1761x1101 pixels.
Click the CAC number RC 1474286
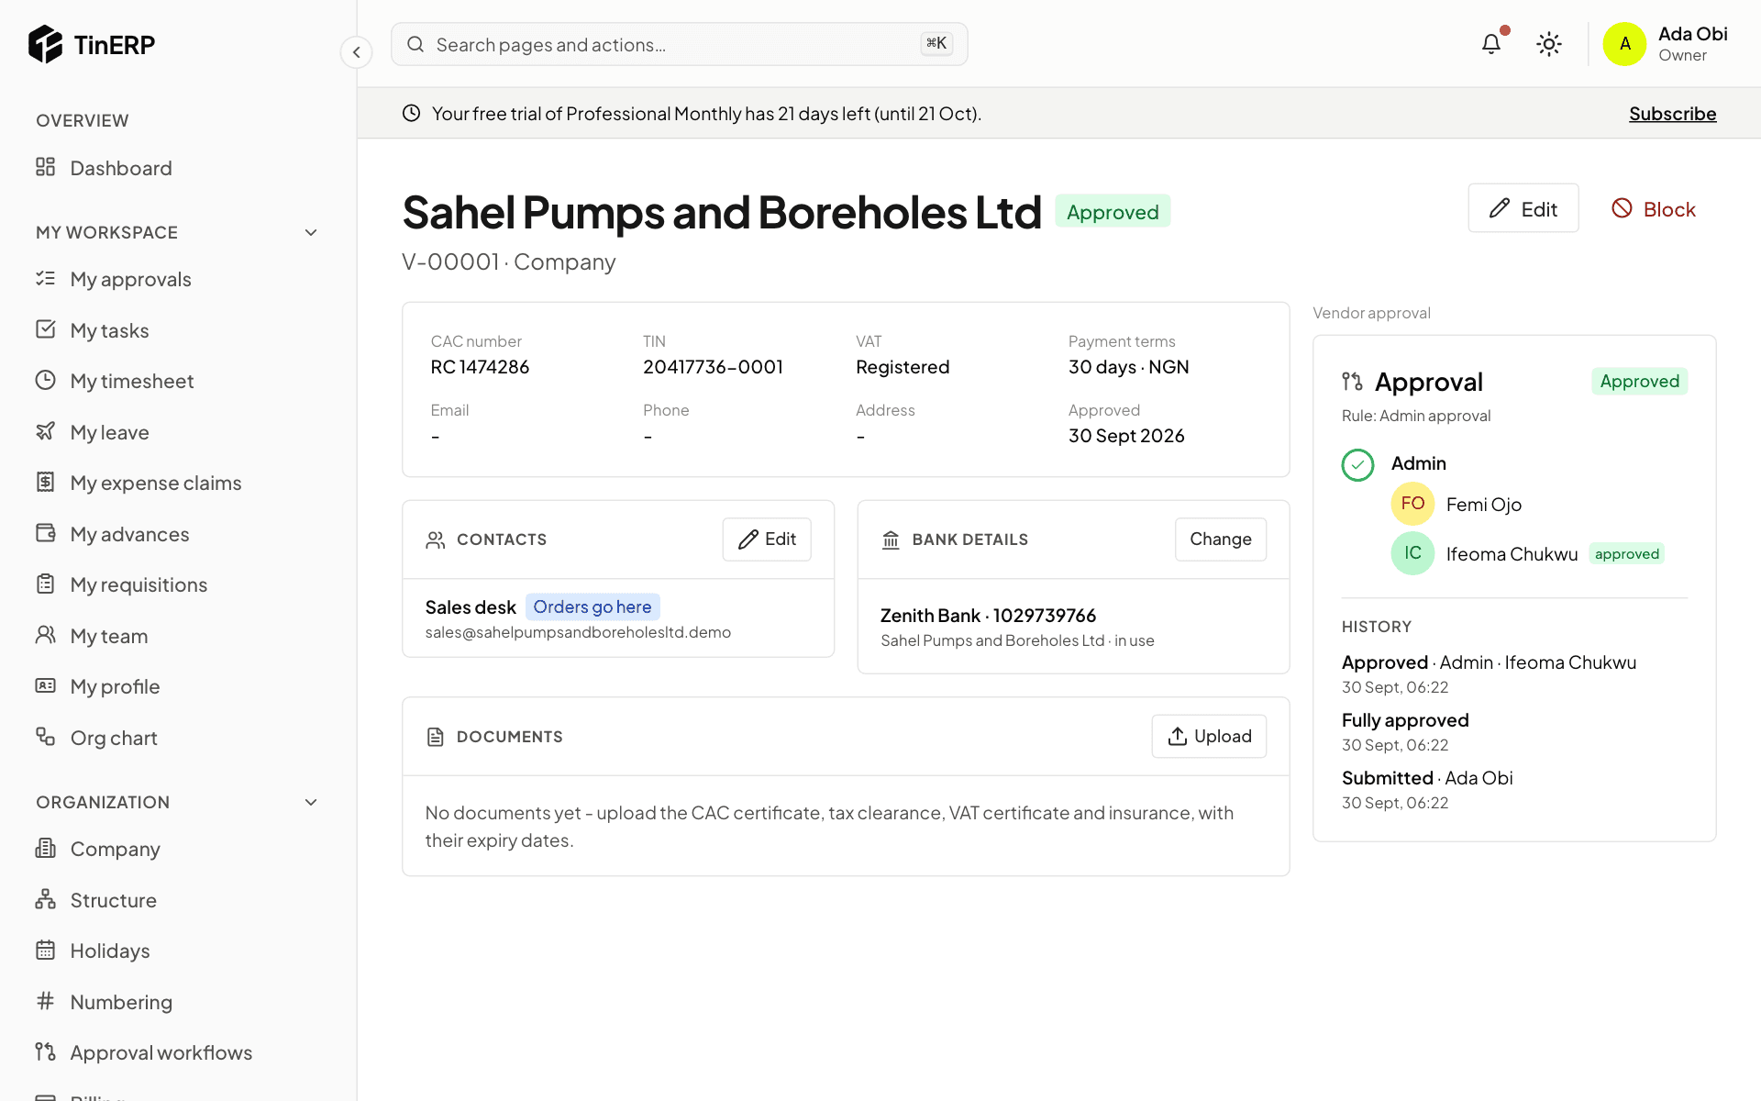pyautogui.click(x=480, y=367)
